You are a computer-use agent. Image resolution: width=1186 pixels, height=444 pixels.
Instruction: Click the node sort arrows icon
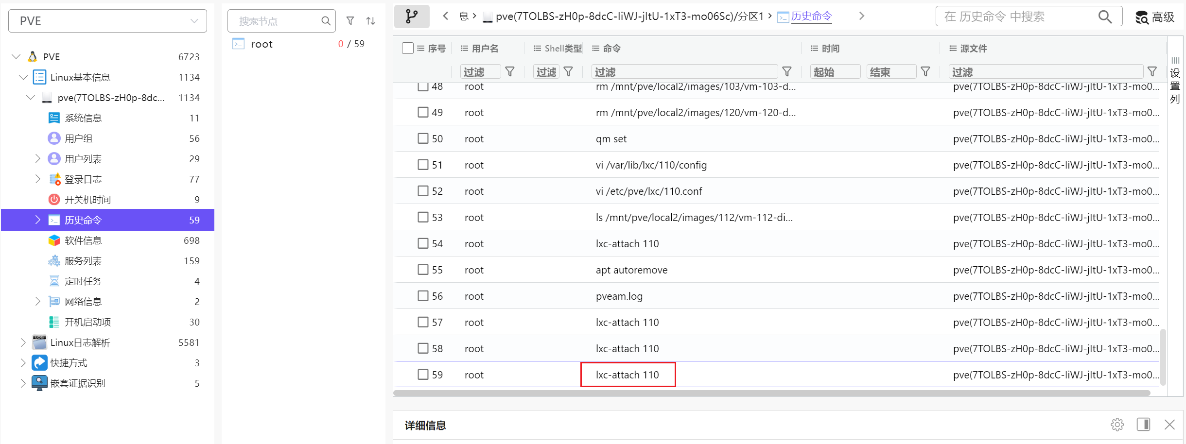point(370,21)
